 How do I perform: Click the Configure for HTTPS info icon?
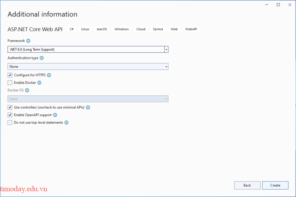click(x=49, y=75)
